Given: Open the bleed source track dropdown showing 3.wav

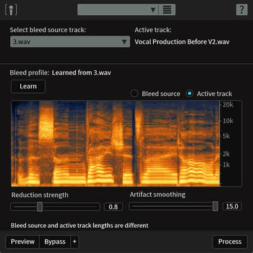Looking at the screenshot, I should (70, 42).
